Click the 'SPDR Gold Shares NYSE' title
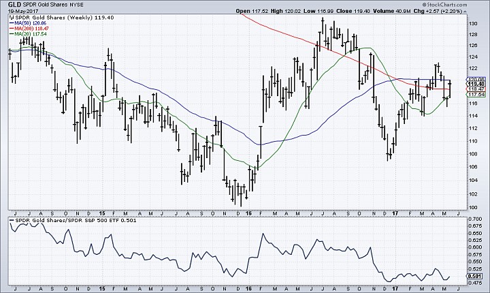The width and height of the screenshot is (490, 293). (52, 5)
